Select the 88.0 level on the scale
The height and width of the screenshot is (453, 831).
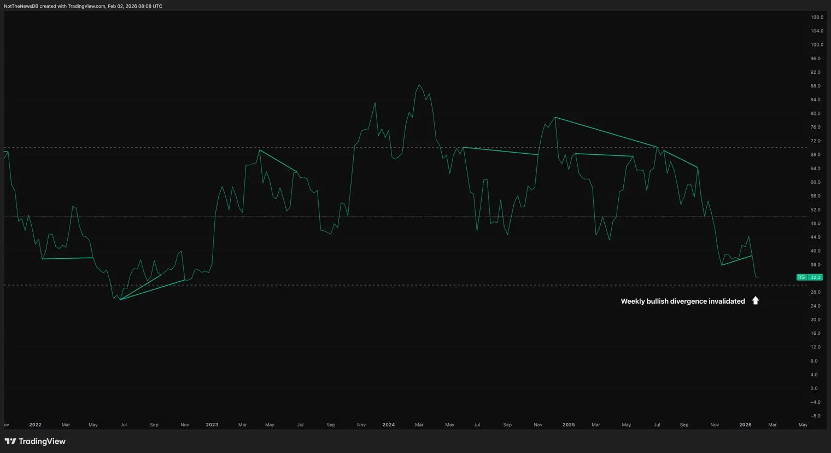(815, 86)
